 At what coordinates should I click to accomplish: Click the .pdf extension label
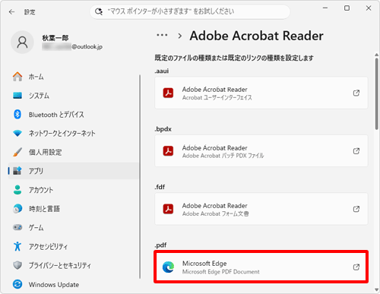(x=161, y=245)
